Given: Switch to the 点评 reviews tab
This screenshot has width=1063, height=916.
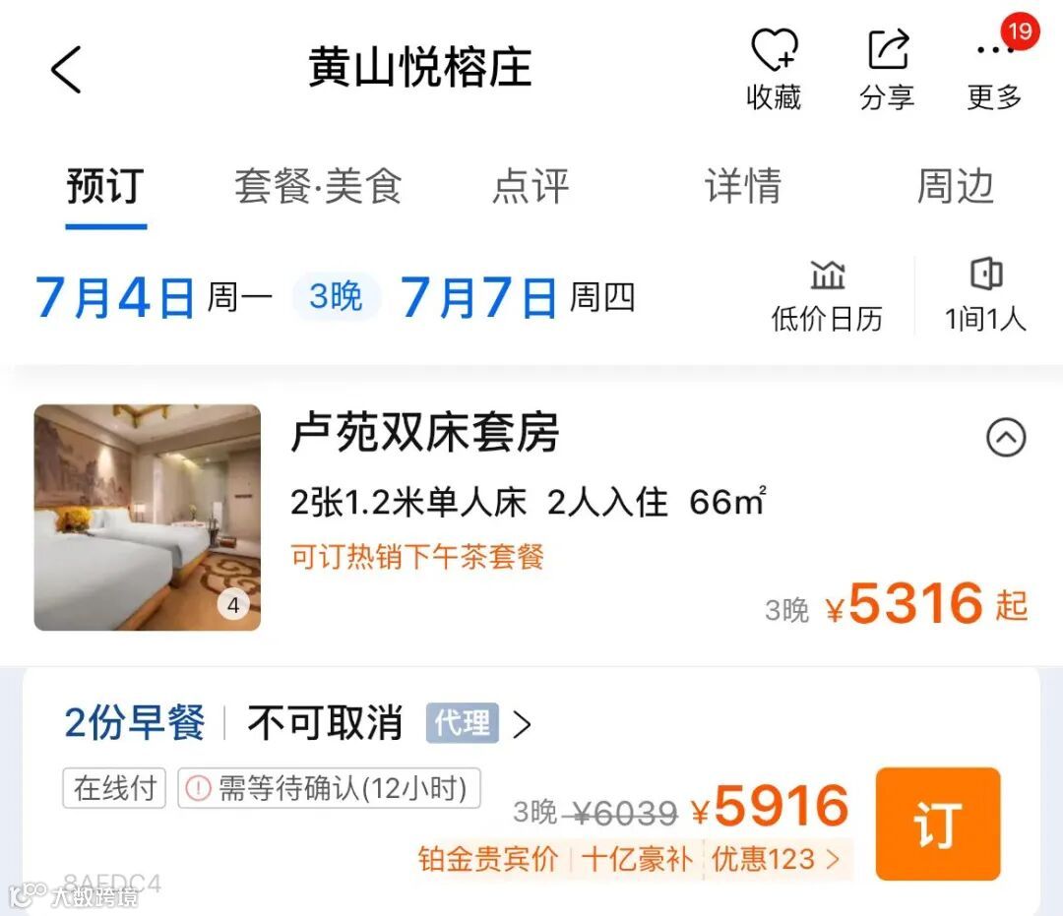Looking at the screenshot, I should click(x=531, y=186).
